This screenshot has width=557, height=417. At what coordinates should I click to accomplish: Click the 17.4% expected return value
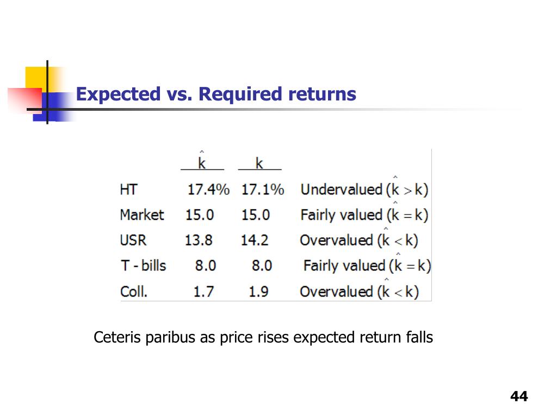[208, 189]
